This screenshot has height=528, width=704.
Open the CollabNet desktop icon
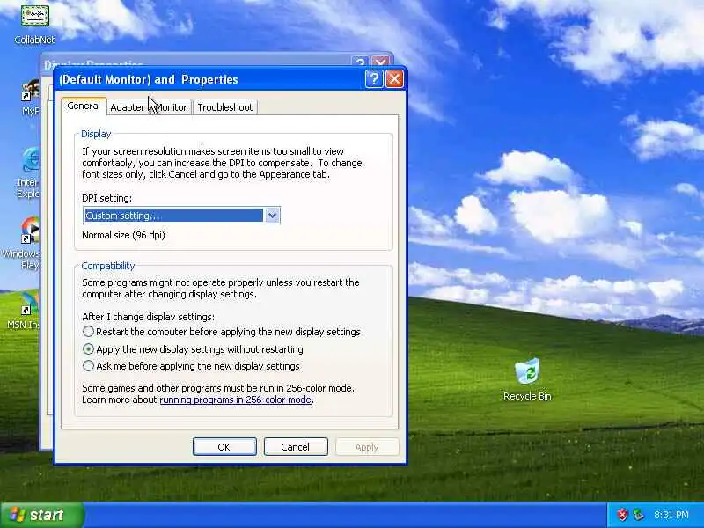coord(34,23)
